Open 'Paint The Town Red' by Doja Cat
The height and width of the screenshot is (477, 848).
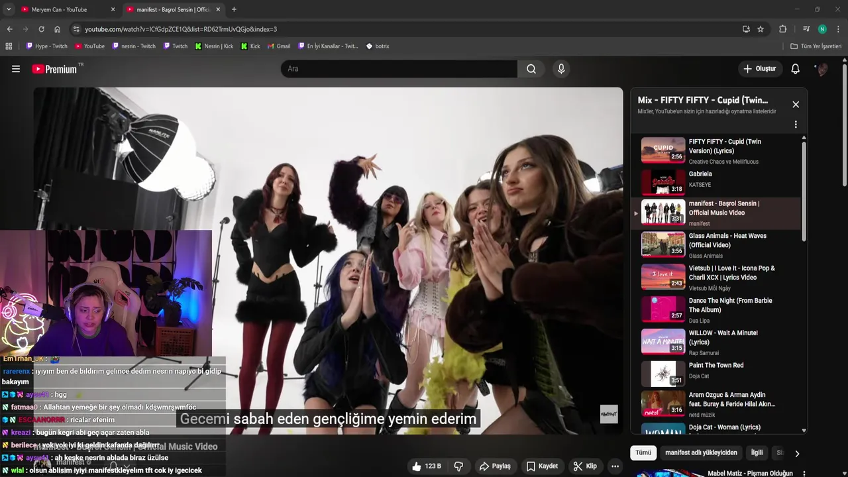coord(715,374)
